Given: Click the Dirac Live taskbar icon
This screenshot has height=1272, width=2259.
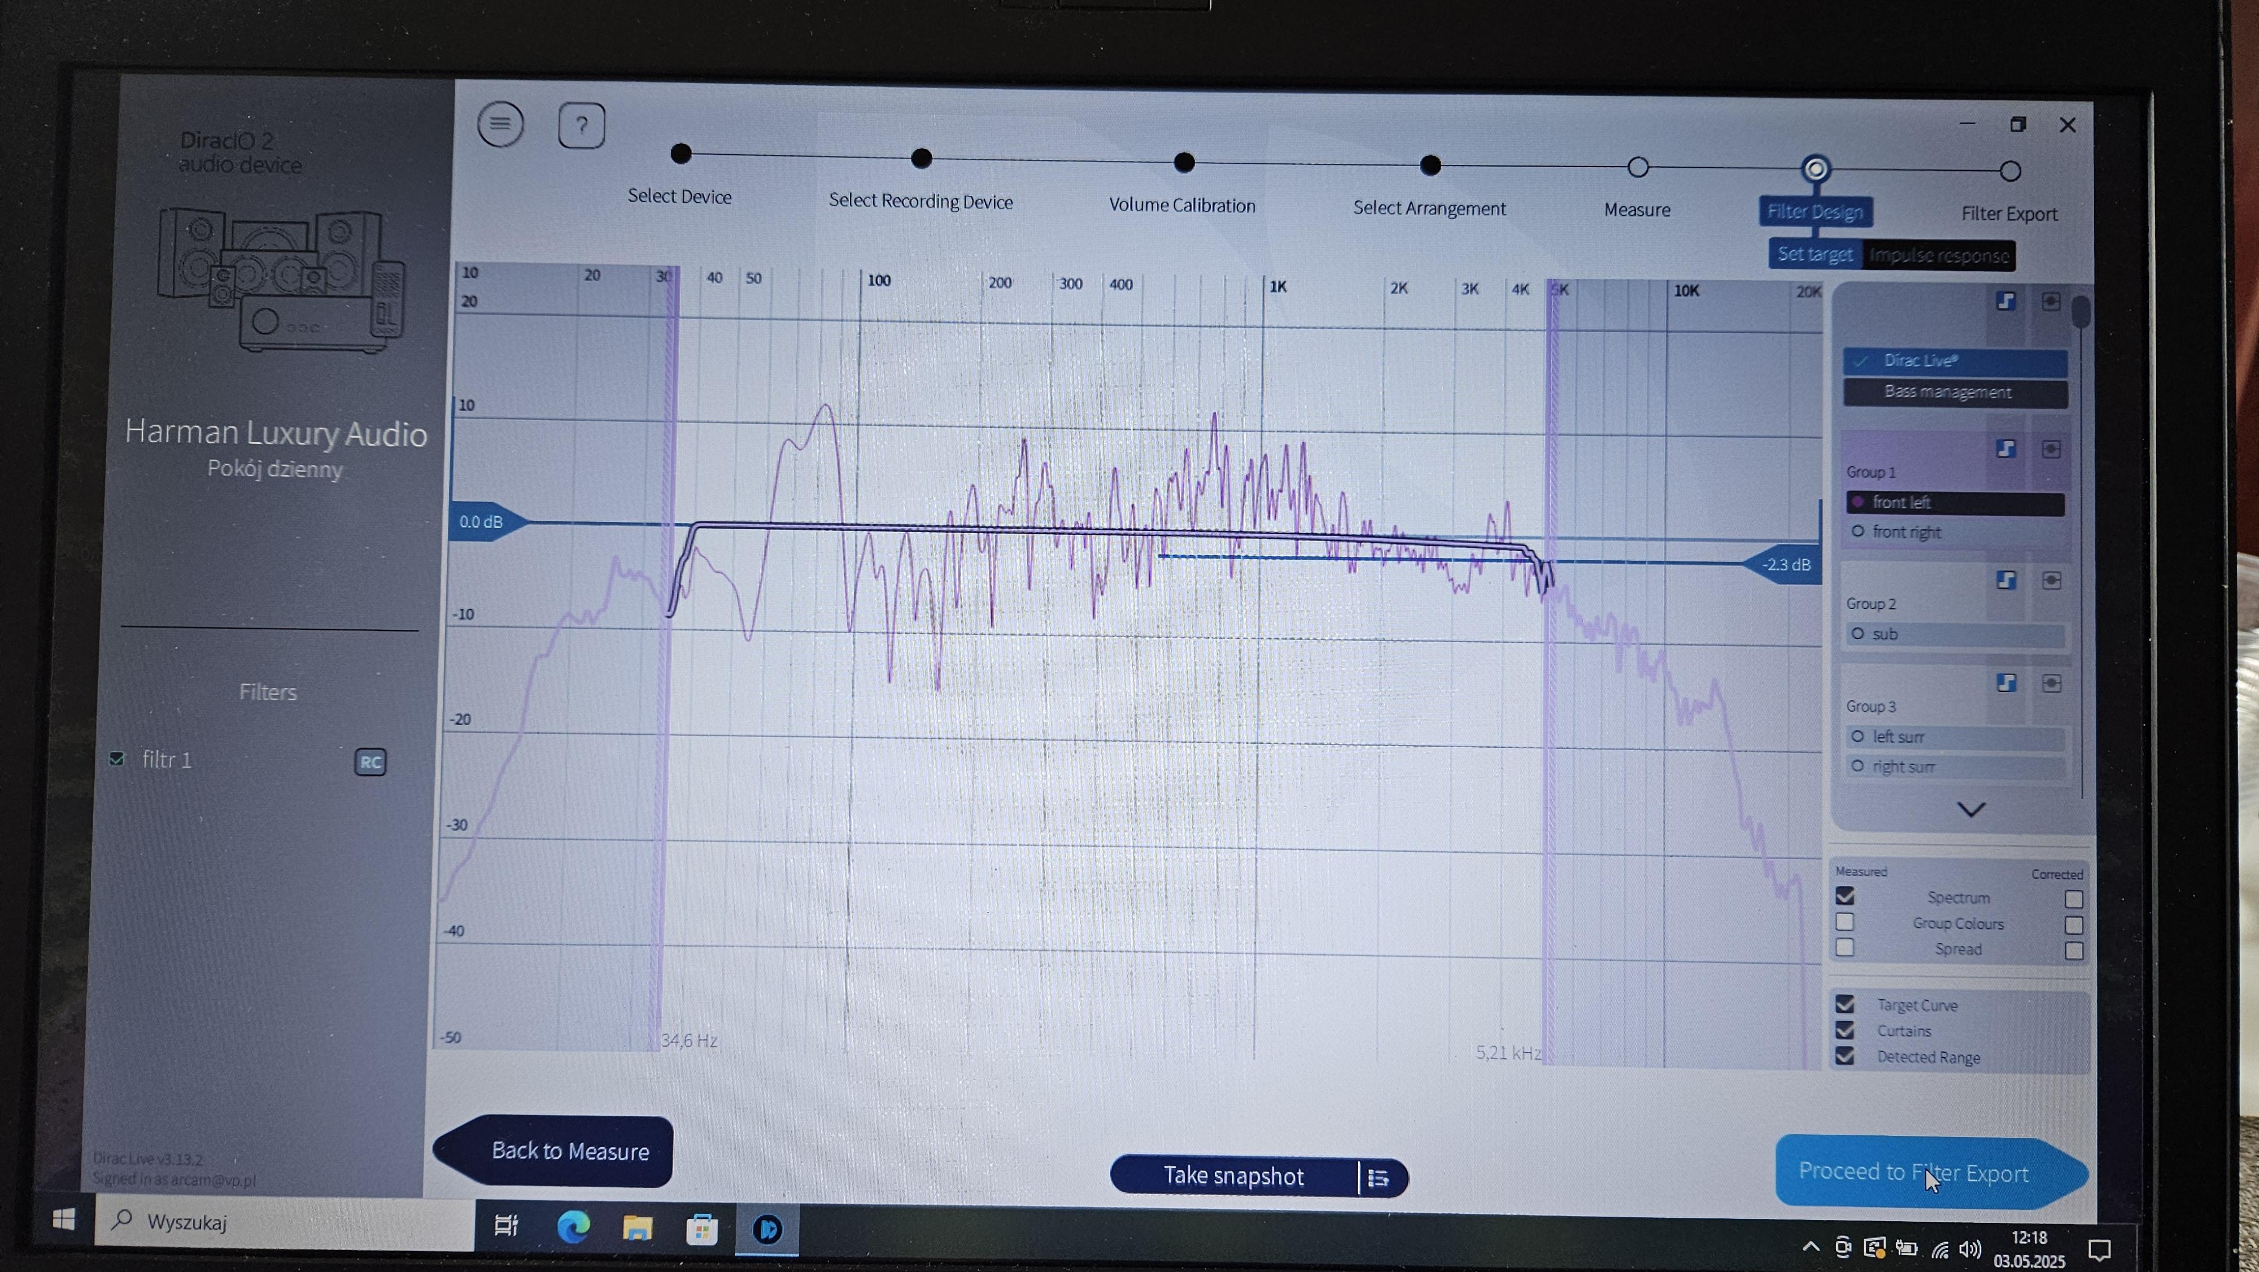Looking at the screenshot, I should pos(767,1230).
